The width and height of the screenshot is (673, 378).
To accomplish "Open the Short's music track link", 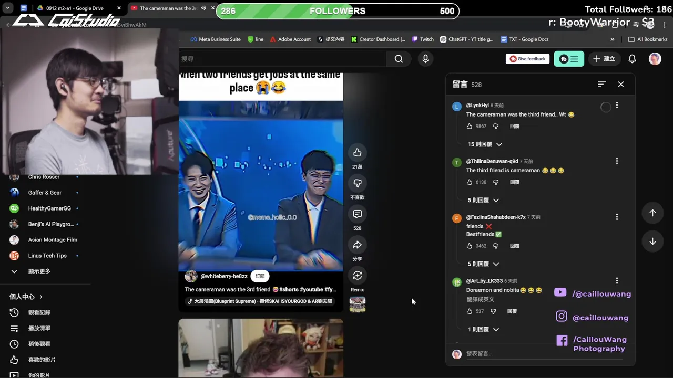I will (261, 301).
